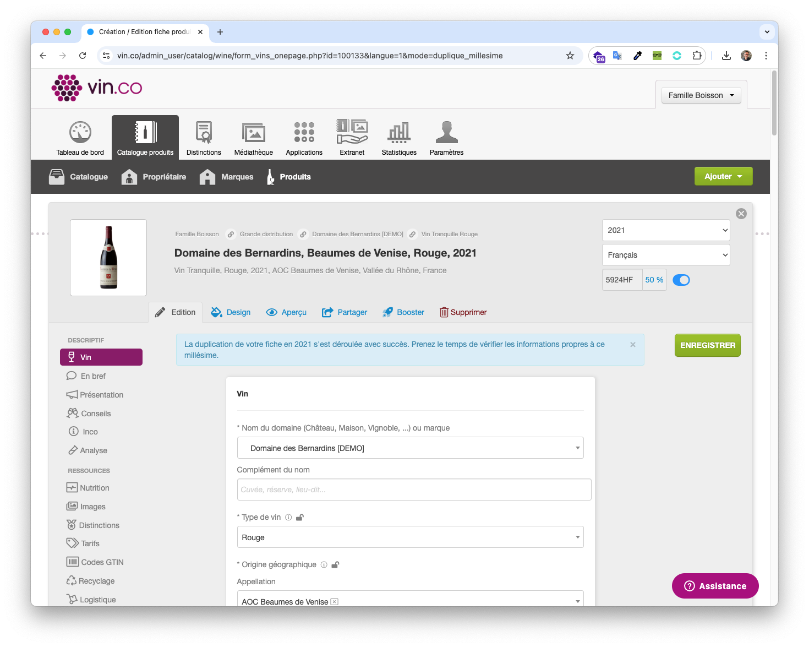Viewport: 809px width, 647px height.
Task: Select Présentation in the Descriptif sidebar
Action: point(101,395)
